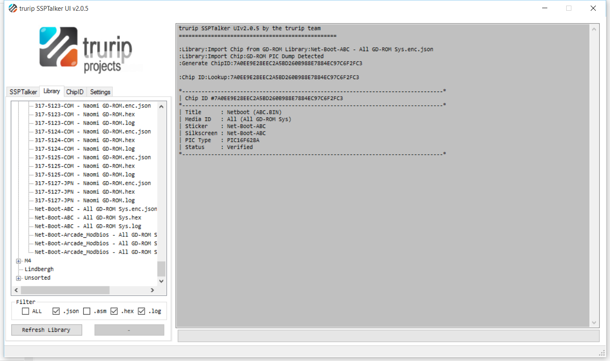Click library tree scroll down arrow
This screenshot has height=361, width=610.
(x=161, y=281)
